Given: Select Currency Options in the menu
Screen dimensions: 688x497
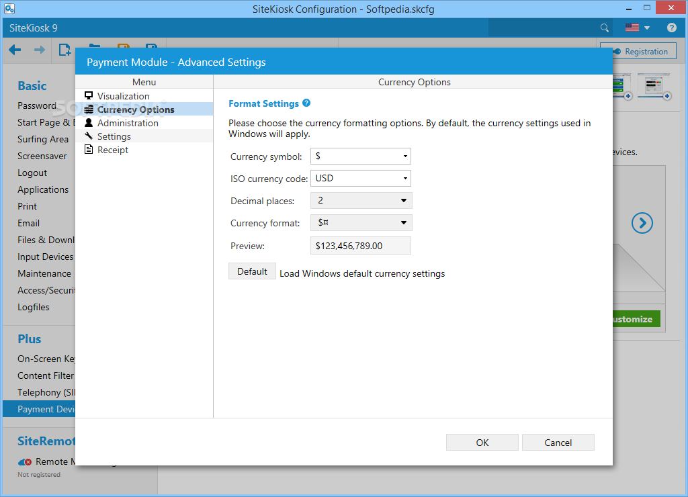Looking at the screenshot, I should 144,109.
